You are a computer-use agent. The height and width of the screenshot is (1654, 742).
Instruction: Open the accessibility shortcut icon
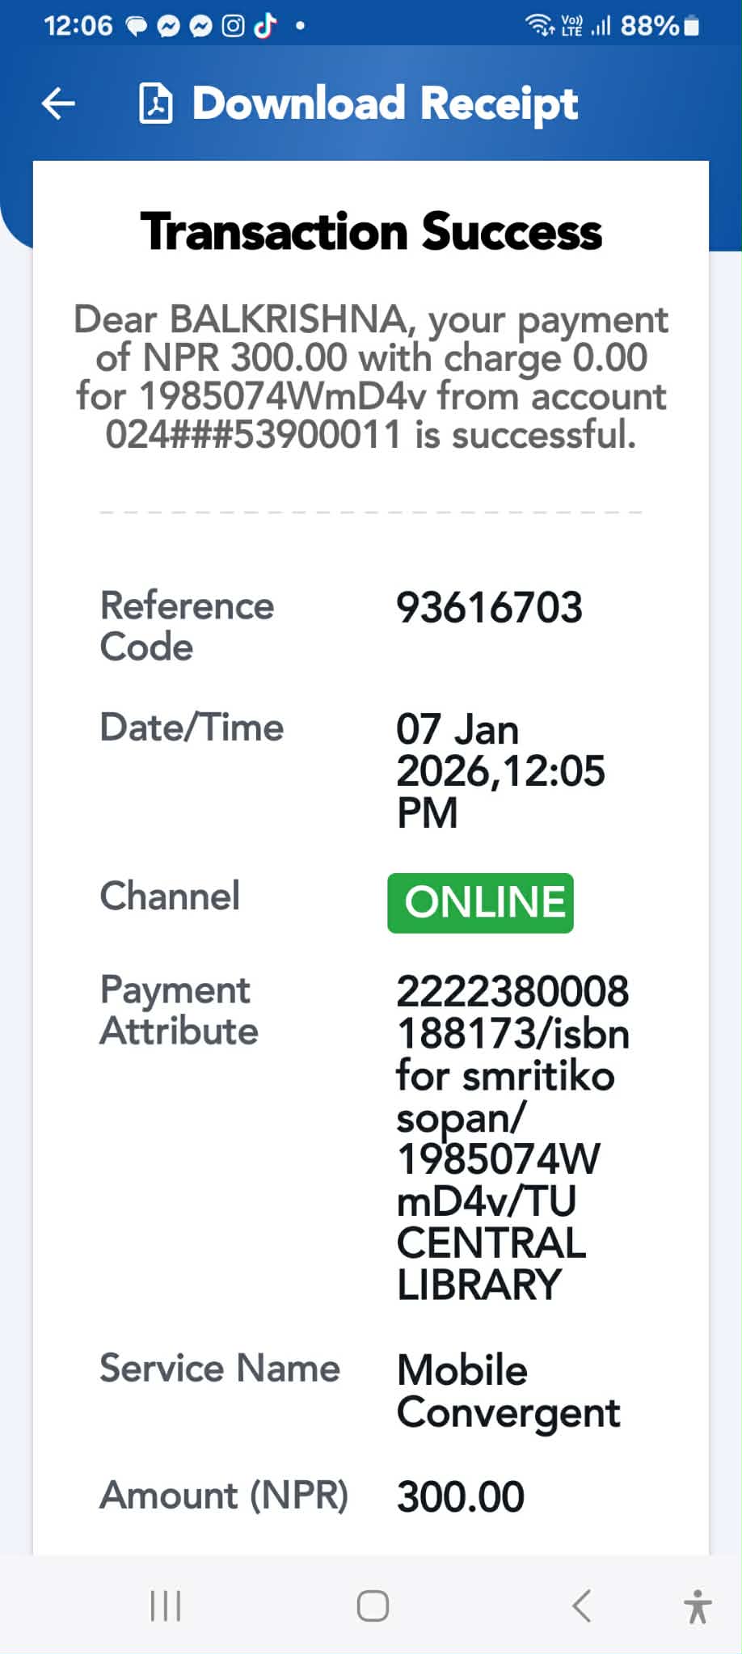coord(697,1605)
